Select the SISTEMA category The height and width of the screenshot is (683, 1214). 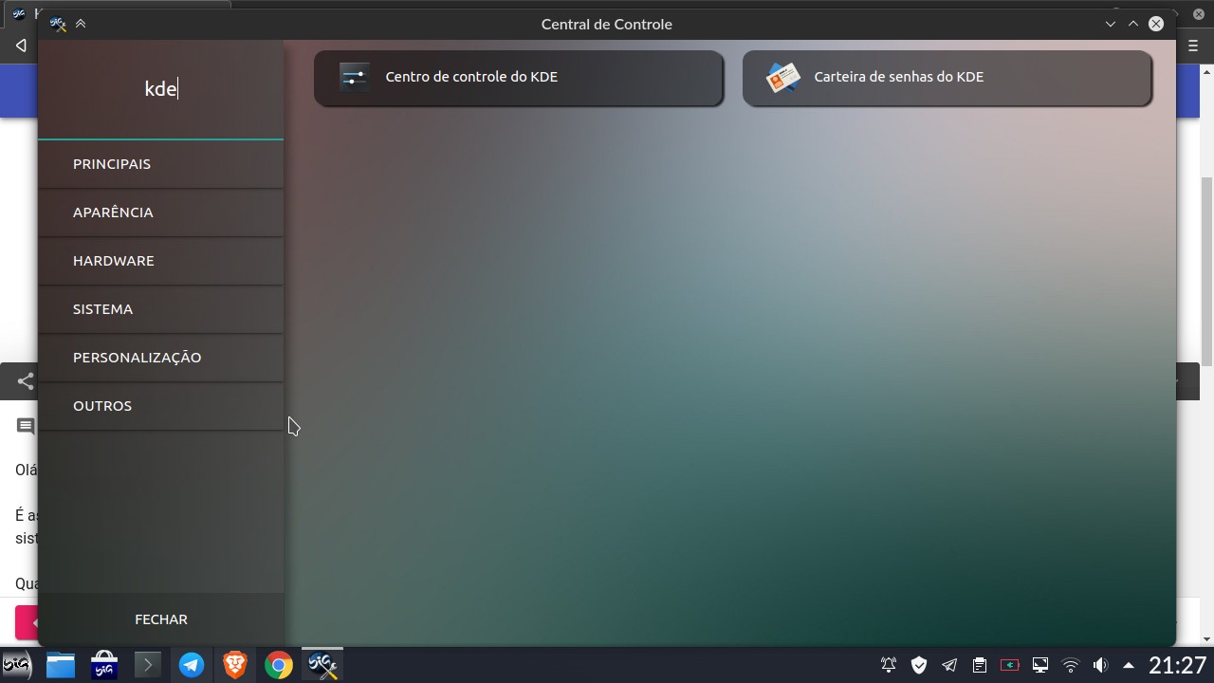[161, 309]
